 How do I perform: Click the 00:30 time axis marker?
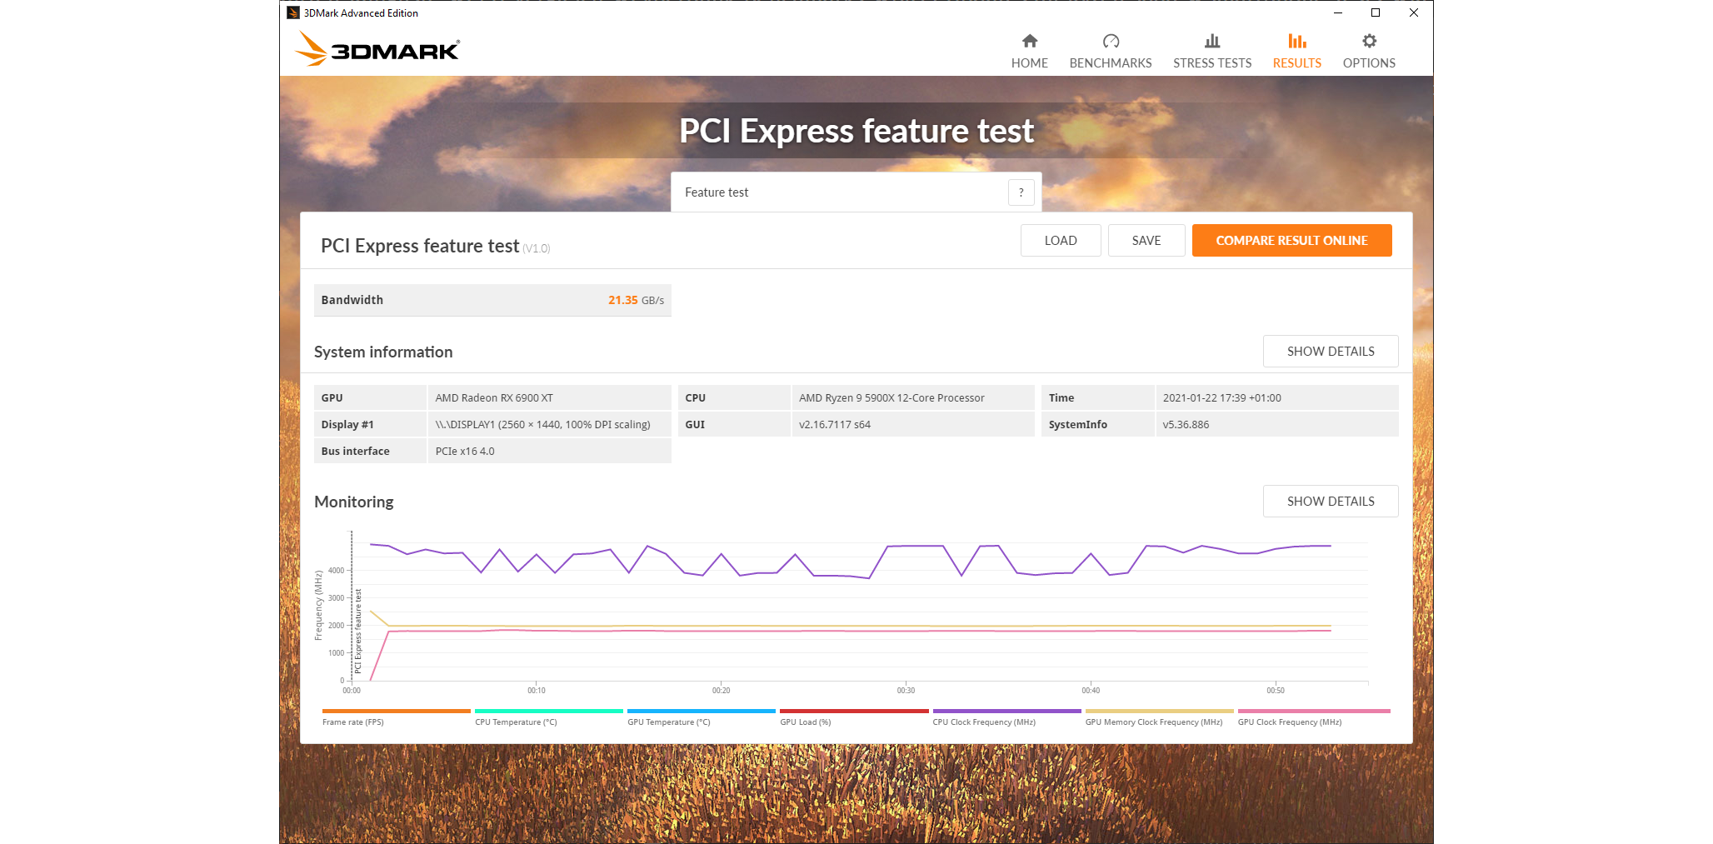906,691
